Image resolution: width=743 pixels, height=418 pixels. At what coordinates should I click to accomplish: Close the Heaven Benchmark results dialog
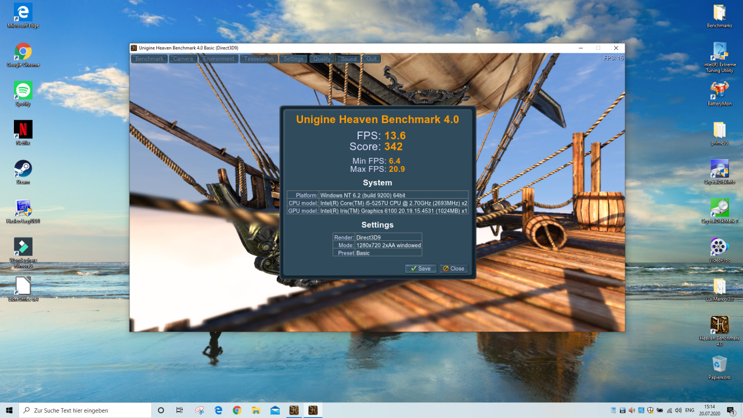[453, 268]
